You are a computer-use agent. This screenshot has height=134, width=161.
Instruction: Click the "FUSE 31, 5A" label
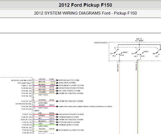tap(27, 122)
